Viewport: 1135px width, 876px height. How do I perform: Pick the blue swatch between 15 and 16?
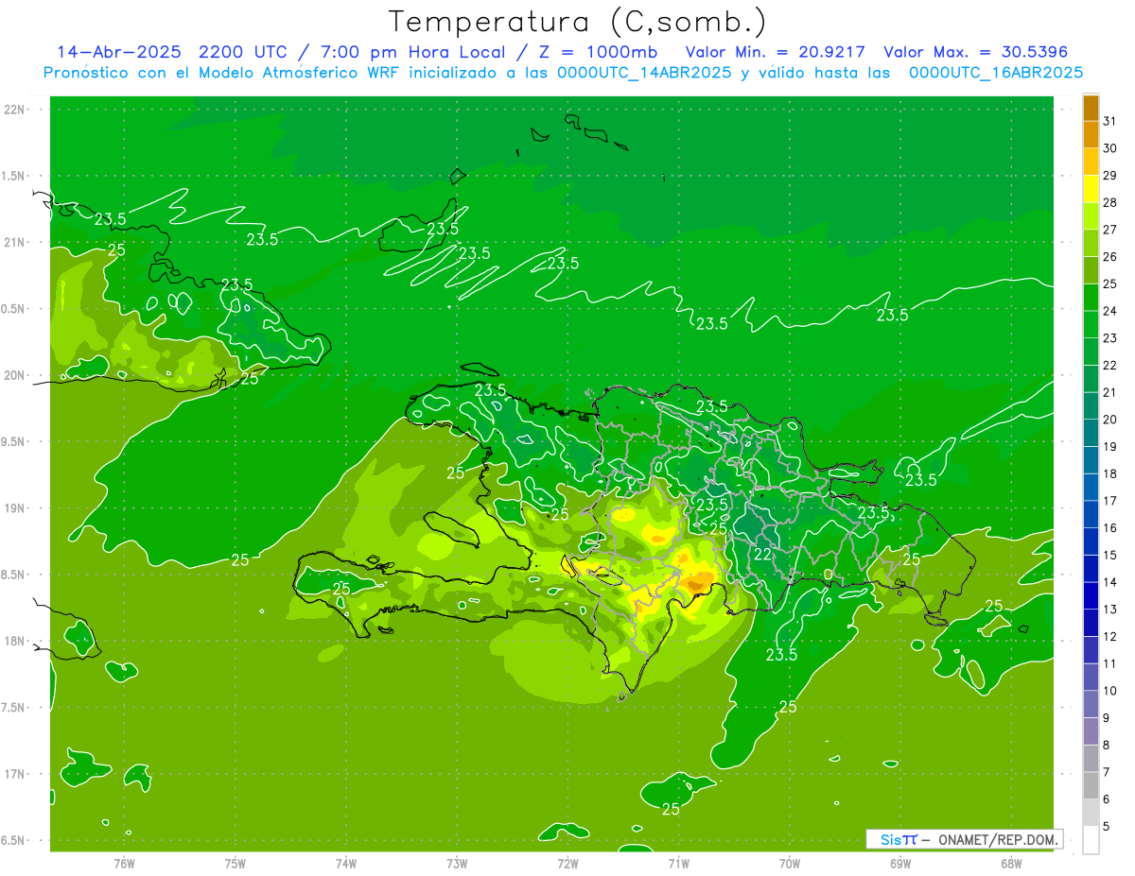click(1091, 541)
